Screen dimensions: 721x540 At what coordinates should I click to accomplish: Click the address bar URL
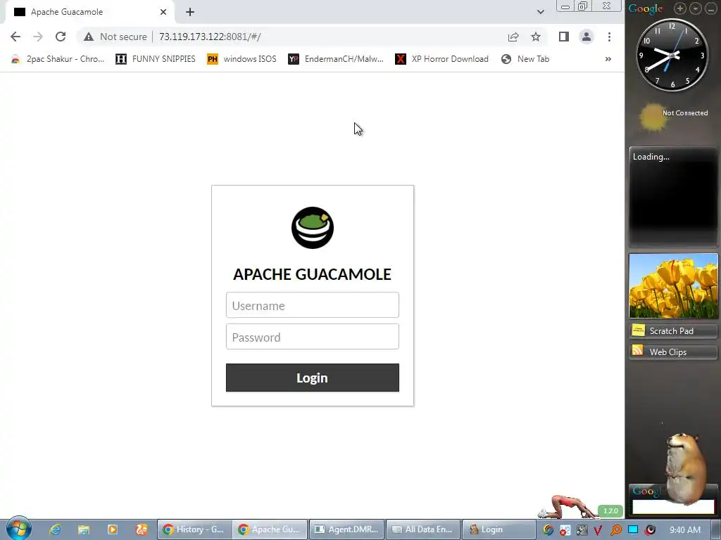pyautogui.click(x=210, y=37)
